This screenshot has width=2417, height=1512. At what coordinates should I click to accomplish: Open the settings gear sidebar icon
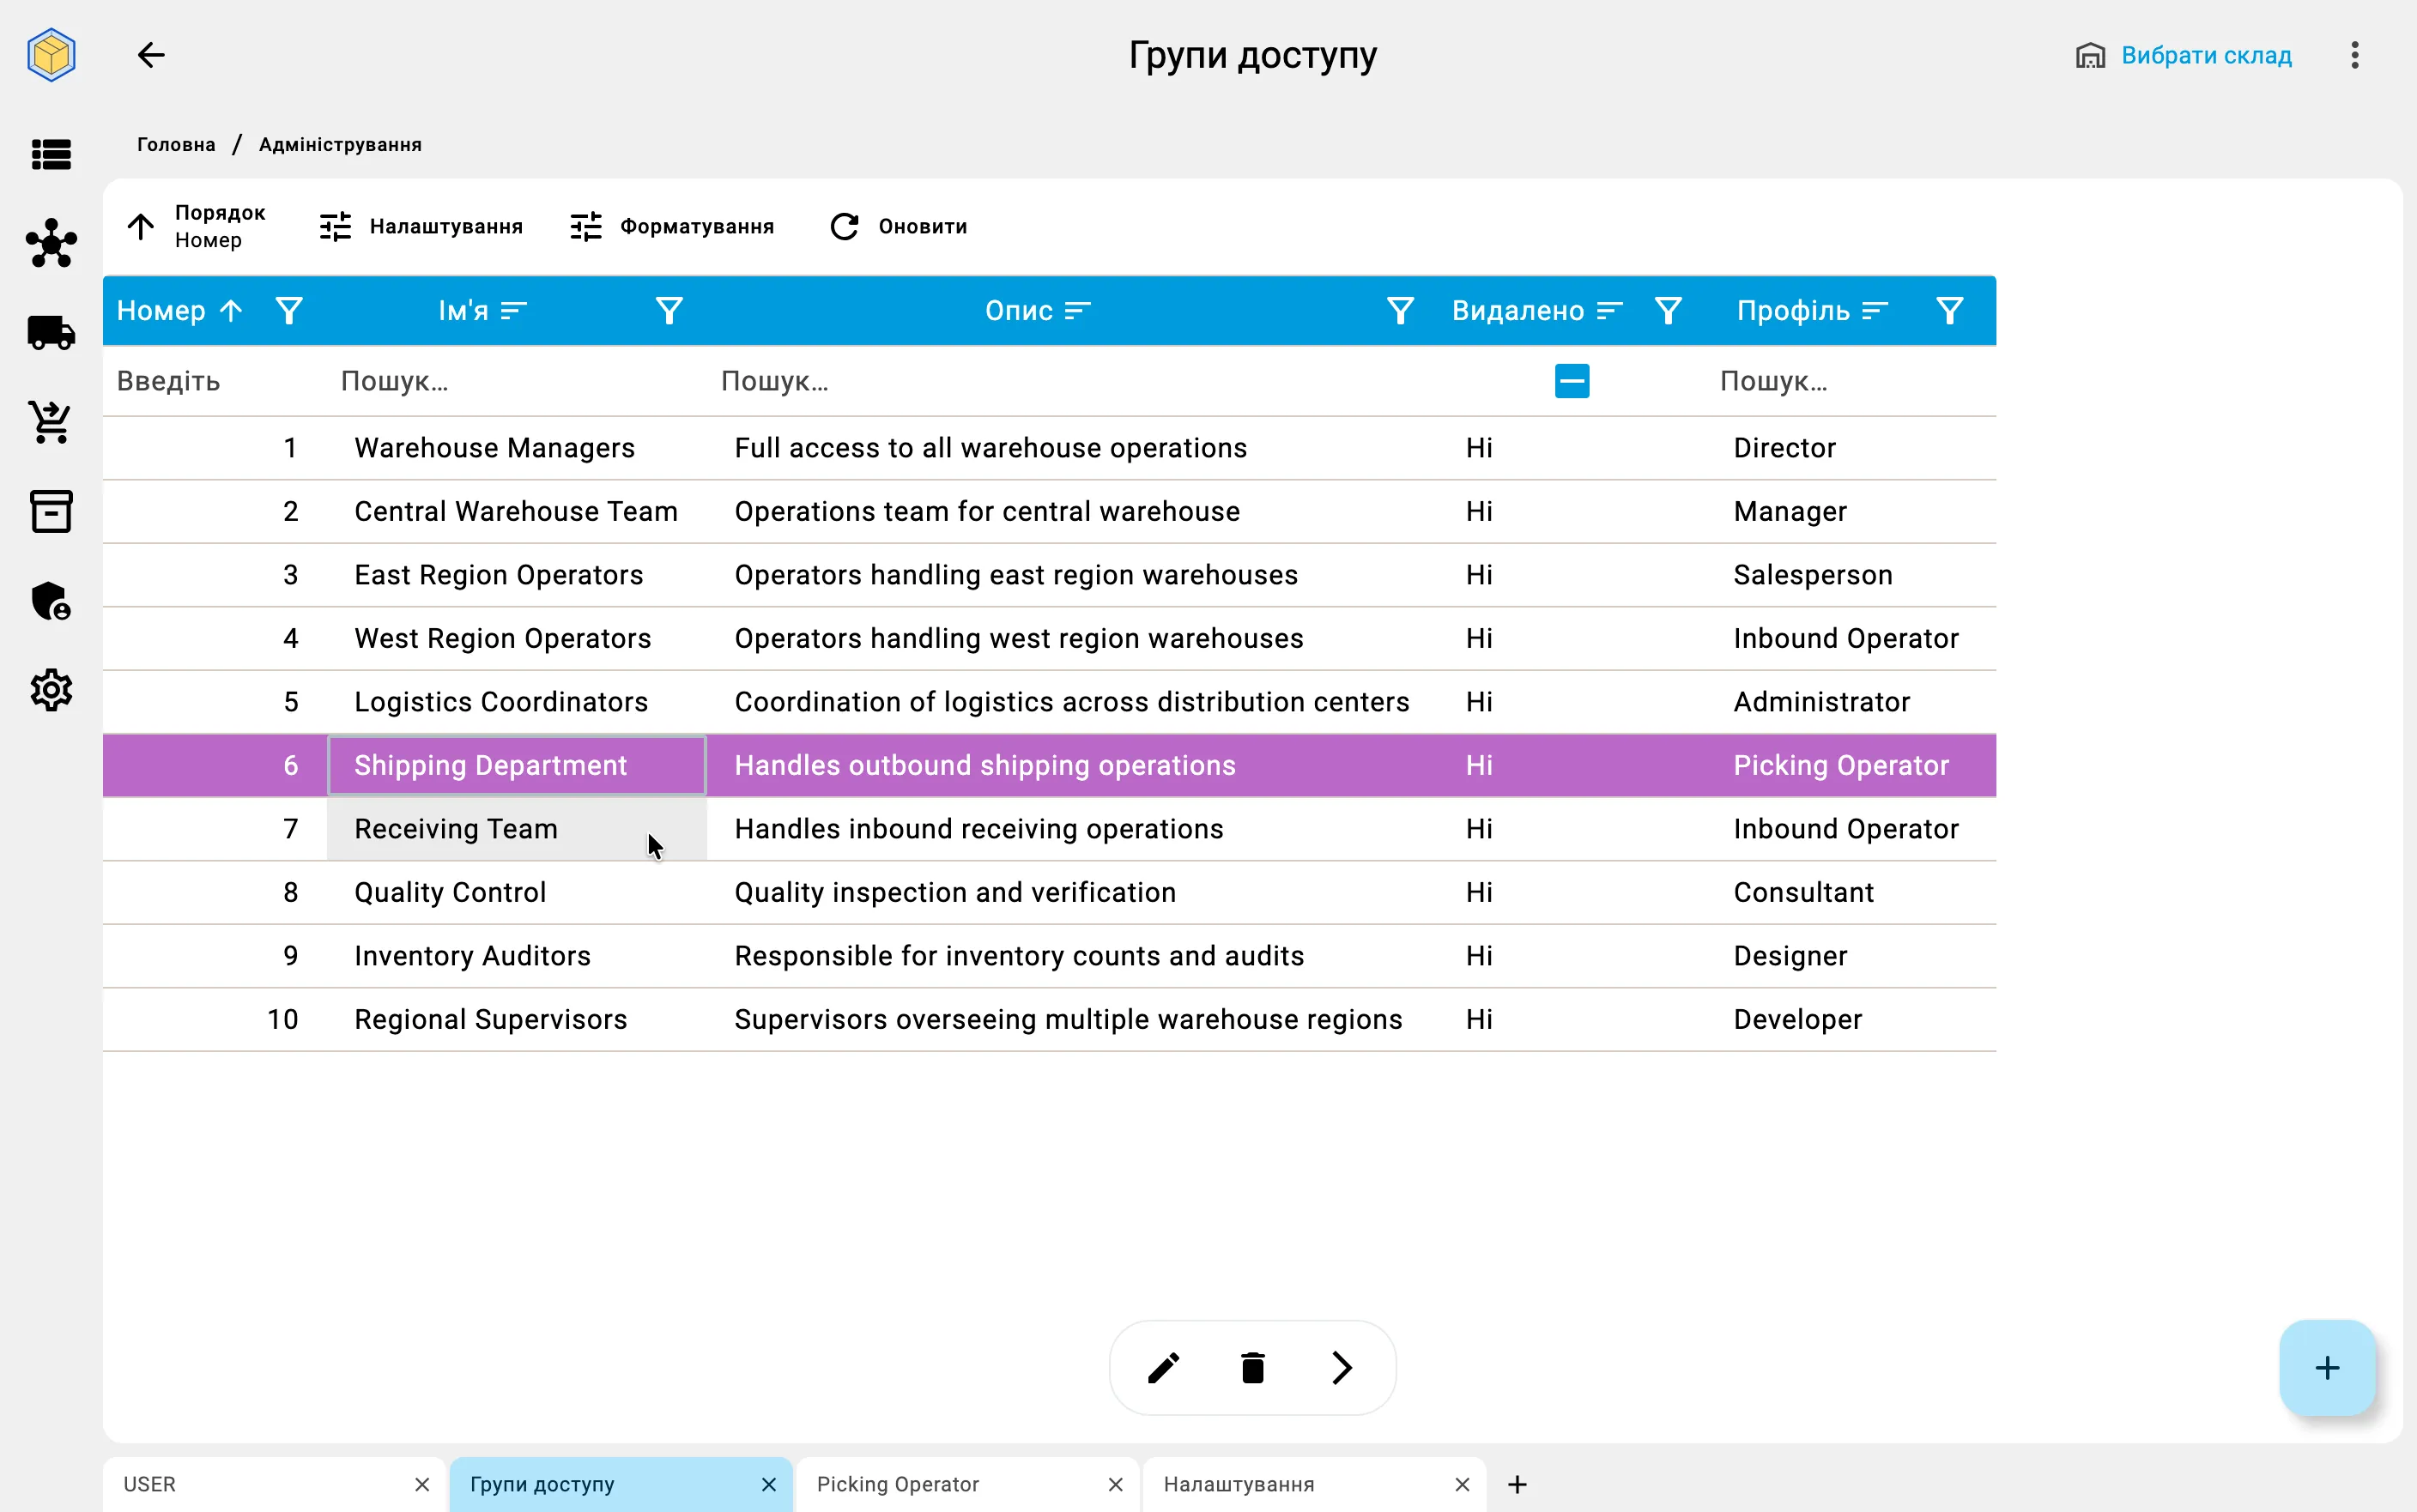pos(51,690)
